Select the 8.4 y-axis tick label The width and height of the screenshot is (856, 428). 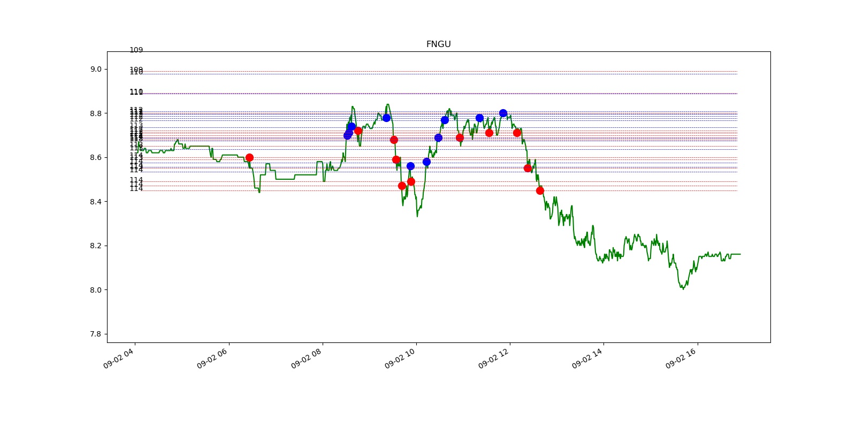click(x=96, y=202)
